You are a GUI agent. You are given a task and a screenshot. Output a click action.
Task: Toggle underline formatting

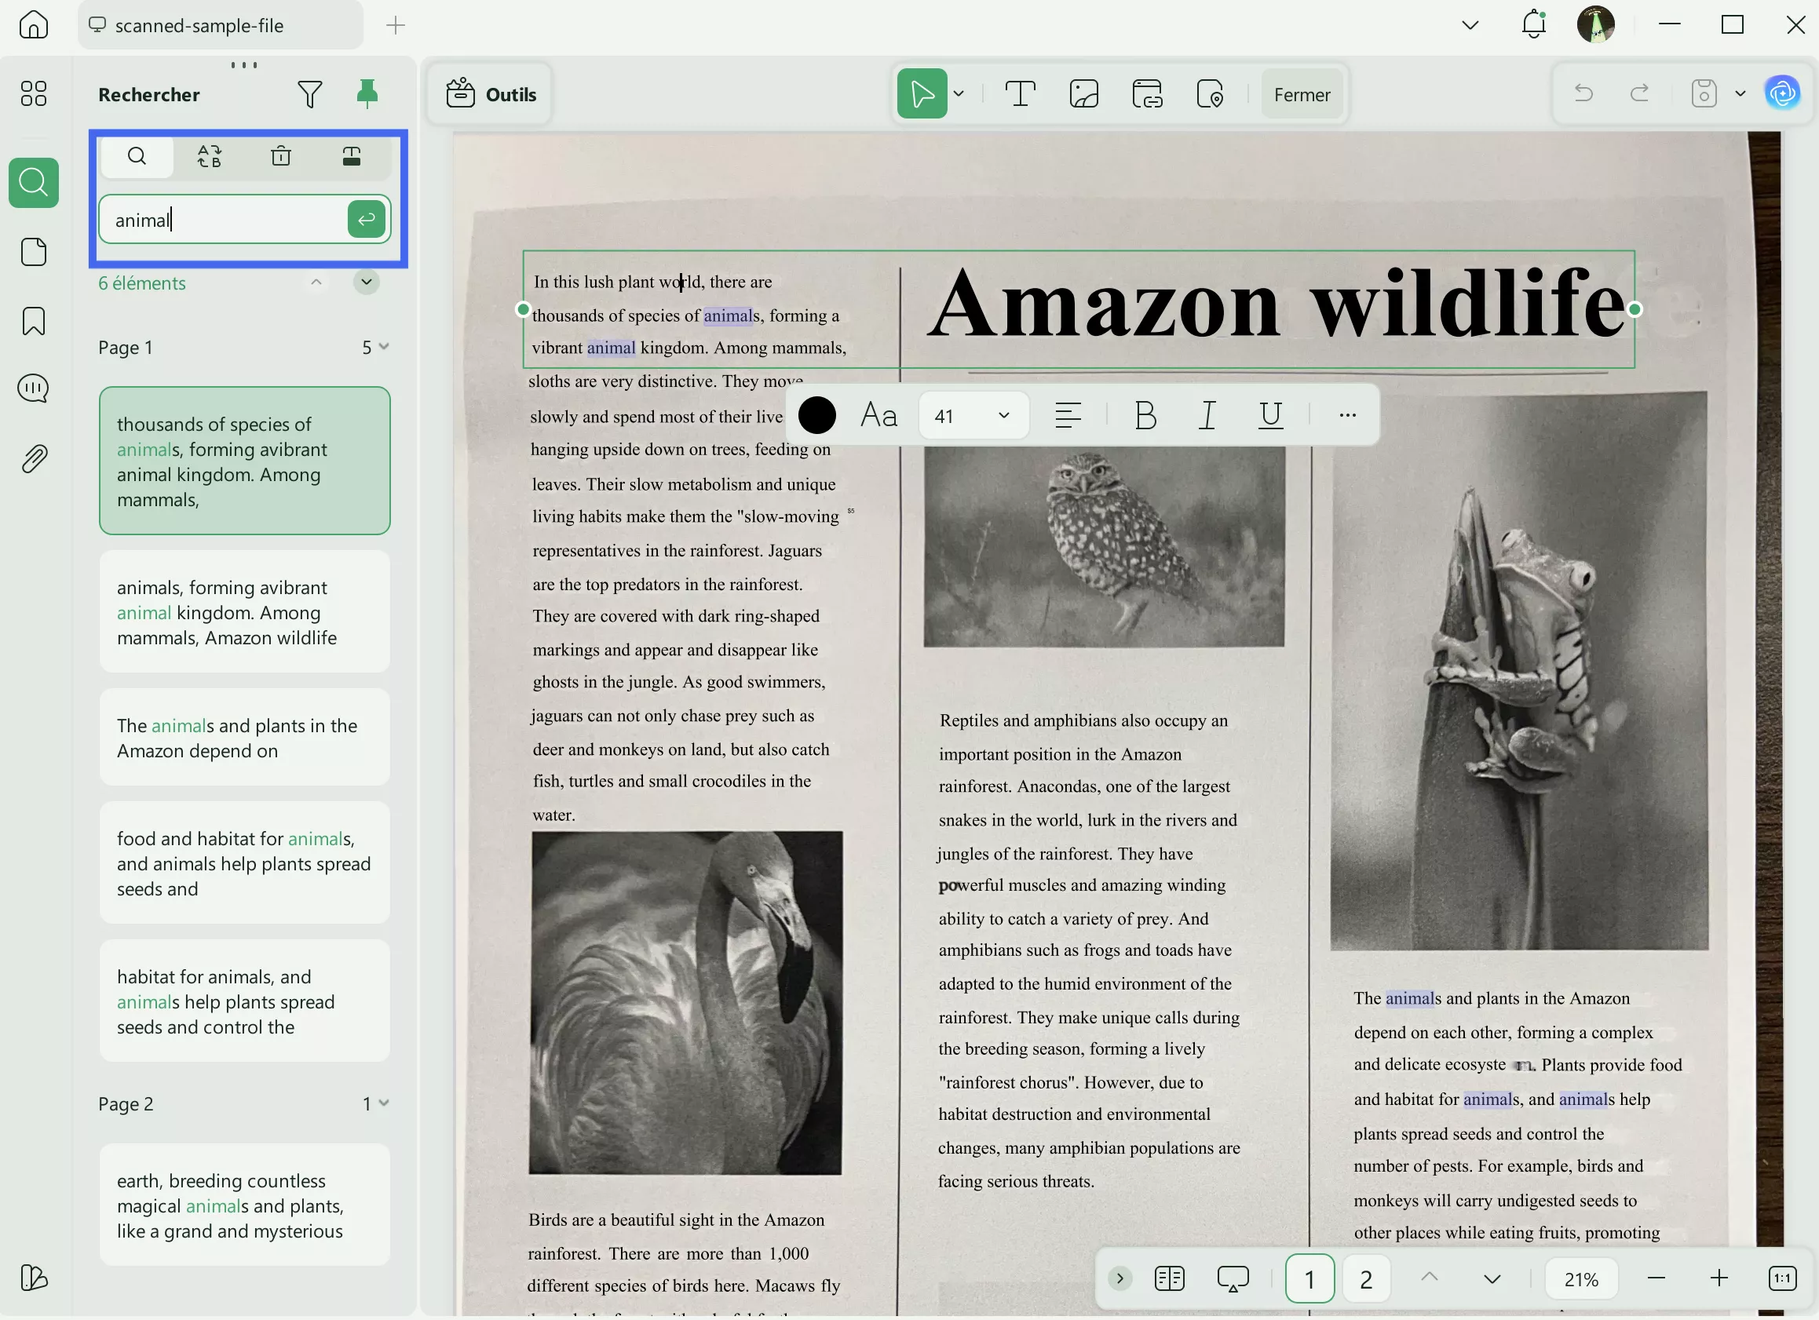coord(1269,415)
